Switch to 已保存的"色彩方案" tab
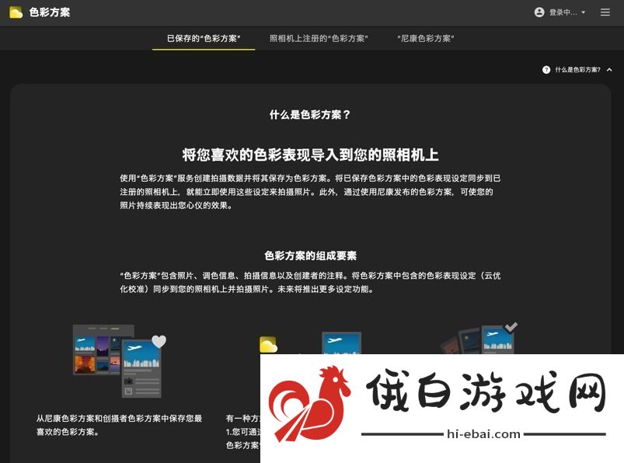 click(204, 38)
